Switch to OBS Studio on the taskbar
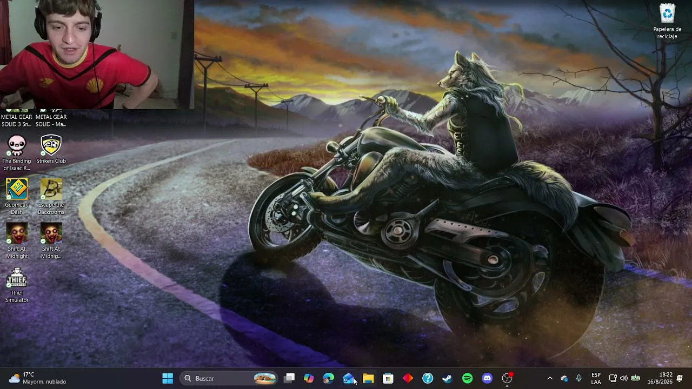This screenshot has height=389, width=692. click(x=507, y=378)
